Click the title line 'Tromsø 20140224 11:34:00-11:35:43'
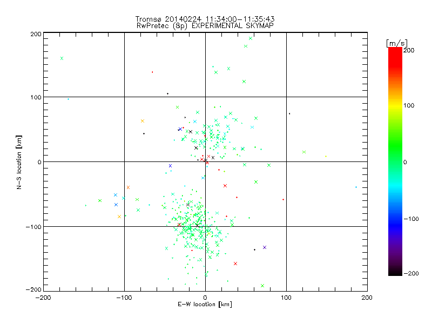 tap(205, 19)
